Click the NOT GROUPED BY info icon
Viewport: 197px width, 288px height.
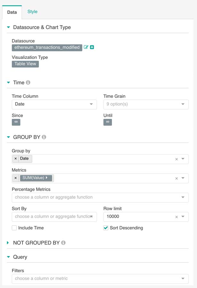[x=63, y=243]
